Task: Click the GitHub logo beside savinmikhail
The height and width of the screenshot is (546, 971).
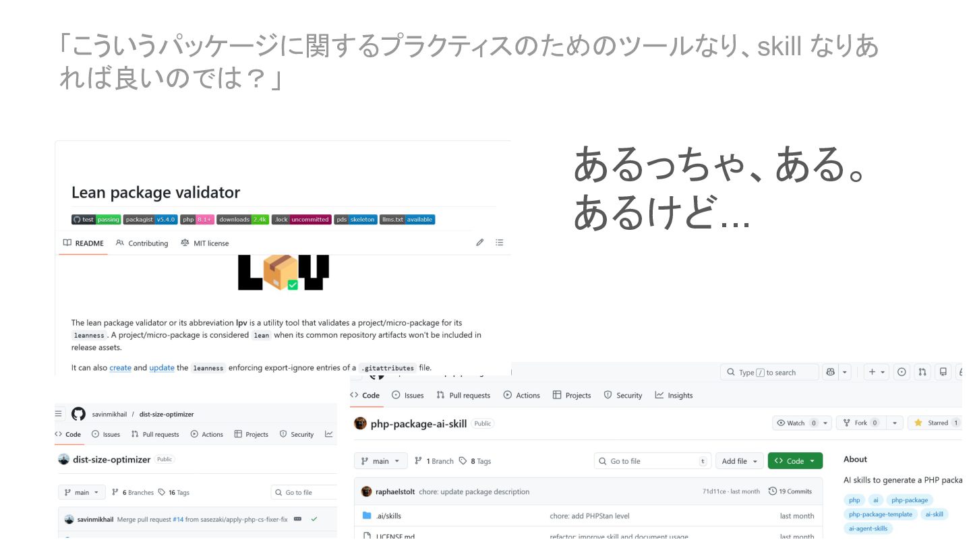Action: (78, 414)
